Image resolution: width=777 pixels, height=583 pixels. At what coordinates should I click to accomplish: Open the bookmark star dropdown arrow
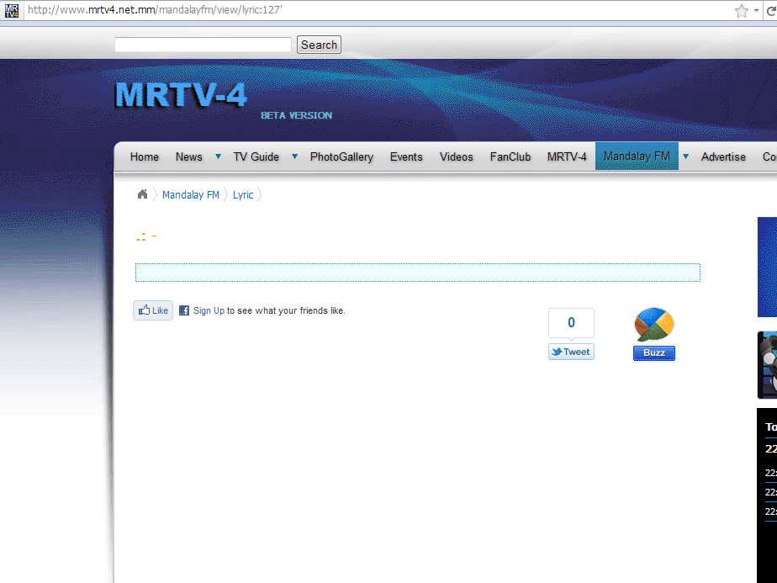click(x=756, y=10)
